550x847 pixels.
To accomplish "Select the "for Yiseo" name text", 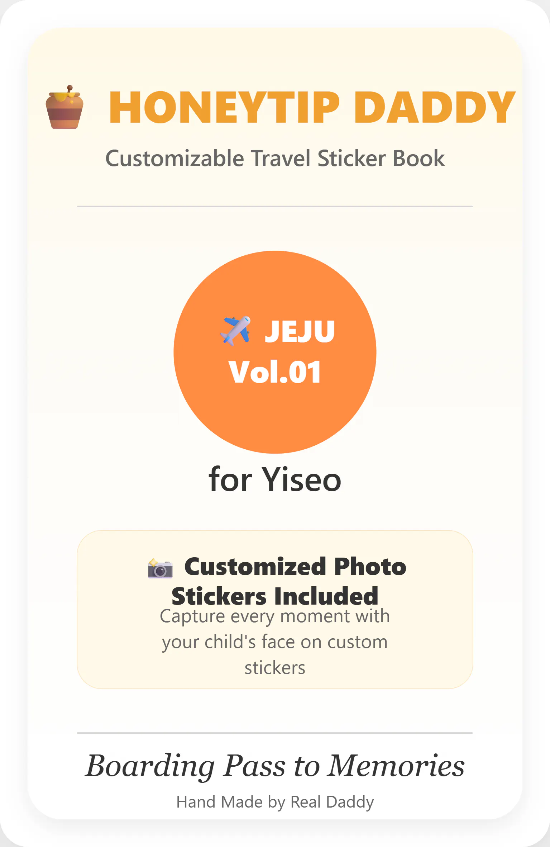I will coord(275,479).
